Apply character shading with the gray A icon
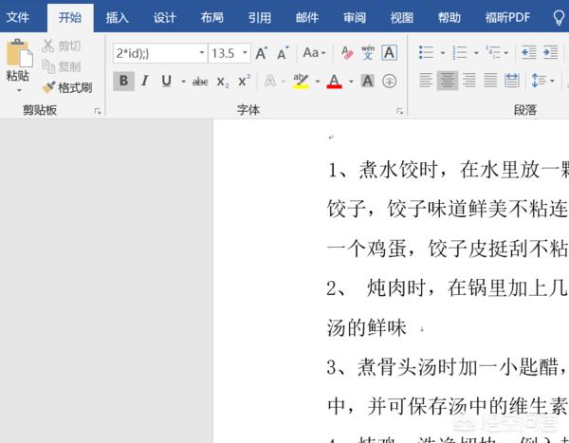Screen dimensions: 569x443 pyautogui.click(x=368, y=81)
